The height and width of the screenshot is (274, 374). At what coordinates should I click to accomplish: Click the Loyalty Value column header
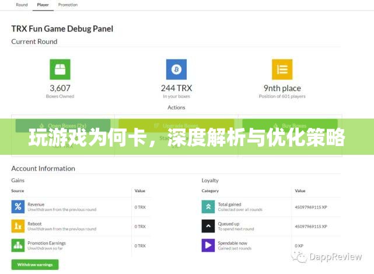pyautogui.click(x=300, y=190)
